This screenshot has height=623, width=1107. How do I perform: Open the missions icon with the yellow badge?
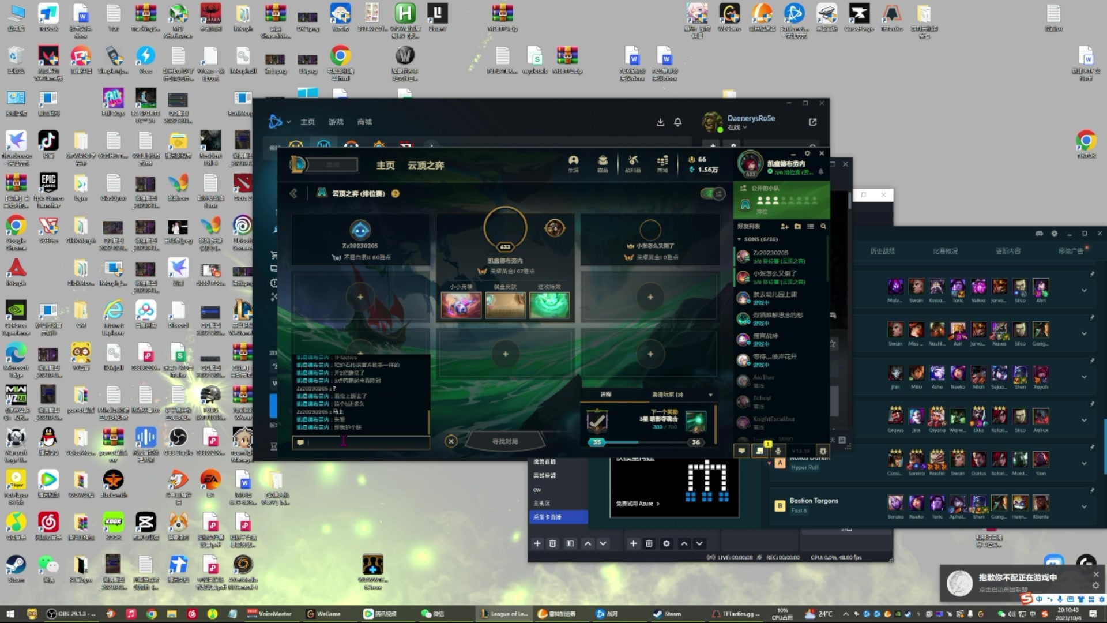[760, 450]
